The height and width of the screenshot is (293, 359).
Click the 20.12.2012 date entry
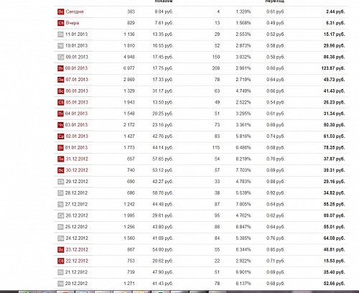[76, 284]
